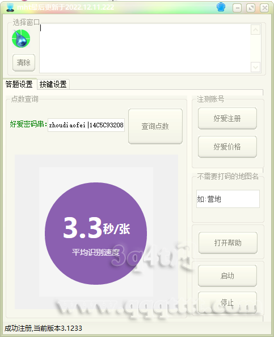This screenshot has width=274, height=337.
Task: Click the map name field showing 如:营地
Action: pyautogui.click(x=228, y=199)
